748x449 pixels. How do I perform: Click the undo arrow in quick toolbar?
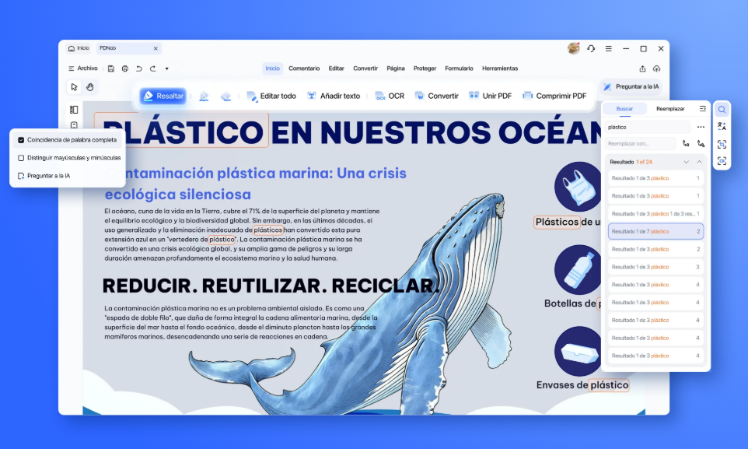[x=139, y=68]
